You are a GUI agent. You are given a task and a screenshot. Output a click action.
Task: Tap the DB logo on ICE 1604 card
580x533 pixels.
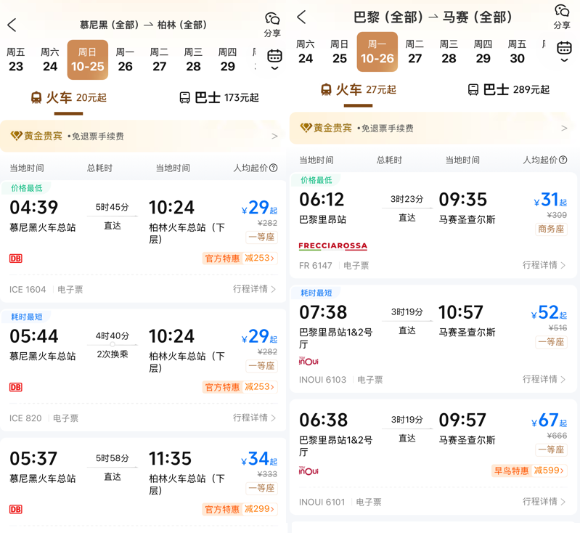[16, 259]
